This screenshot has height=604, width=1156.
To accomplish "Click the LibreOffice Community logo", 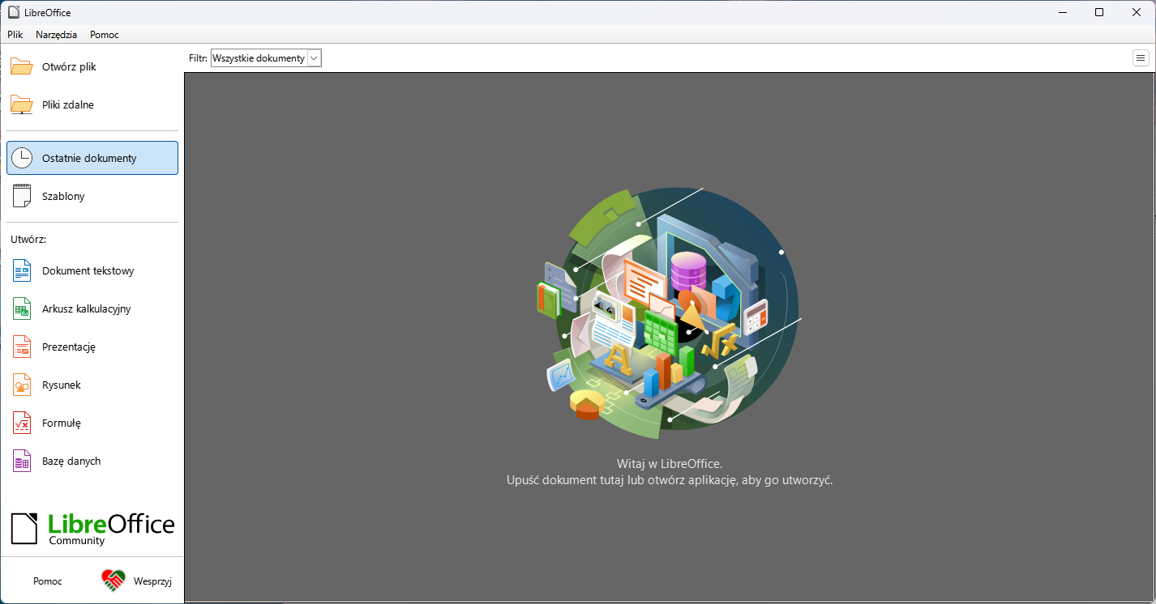I will [x=92, y=529].
